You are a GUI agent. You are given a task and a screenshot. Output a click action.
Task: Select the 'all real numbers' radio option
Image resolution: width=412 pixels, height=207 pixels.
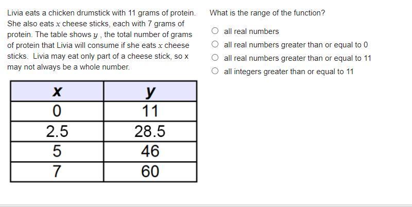[215, 31]
